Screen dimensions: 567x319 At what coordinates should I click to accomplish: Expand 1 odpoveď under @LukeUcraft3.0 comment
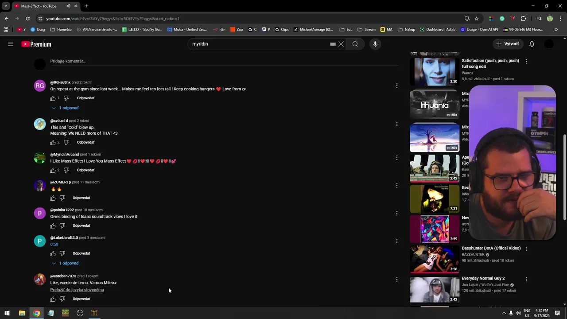point(65,263)
